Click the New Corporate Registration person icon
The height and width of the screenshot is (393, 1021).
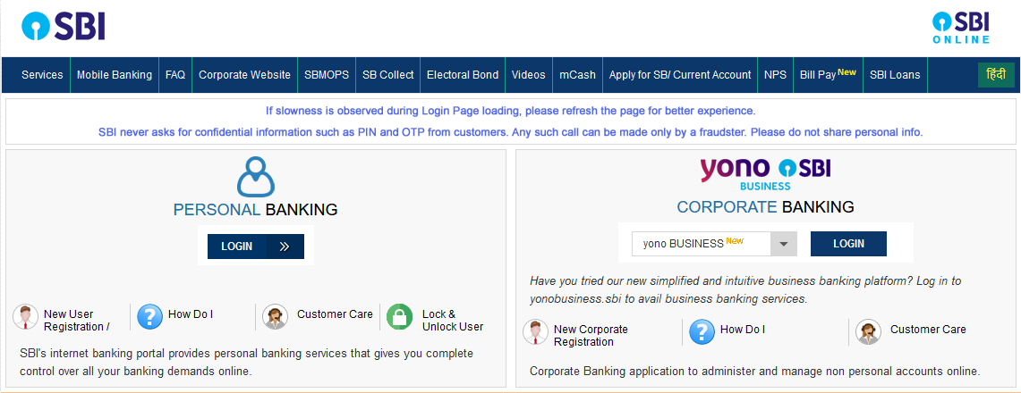click(x=536, y=332)
